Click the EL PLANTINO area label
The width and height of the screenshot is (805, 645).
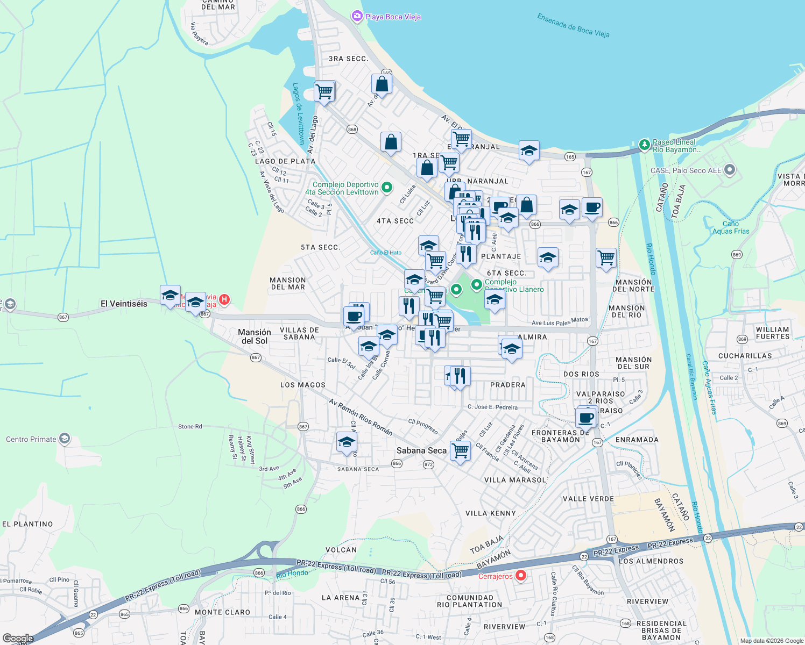pos(27,524)
